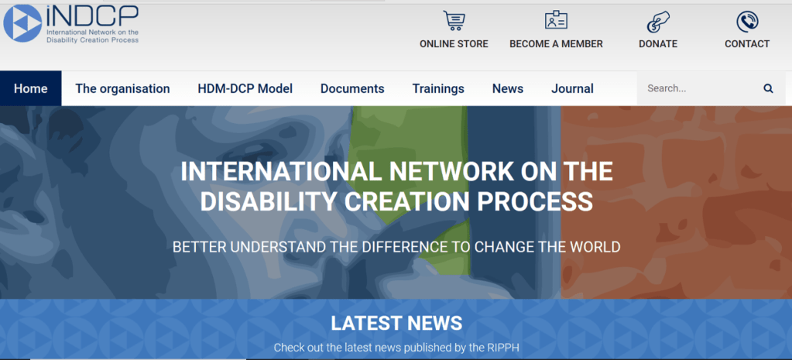792x360 pixels.
Task: Navigate to the Documents menu
Action: pyautogui.click(x=352, y=88)
